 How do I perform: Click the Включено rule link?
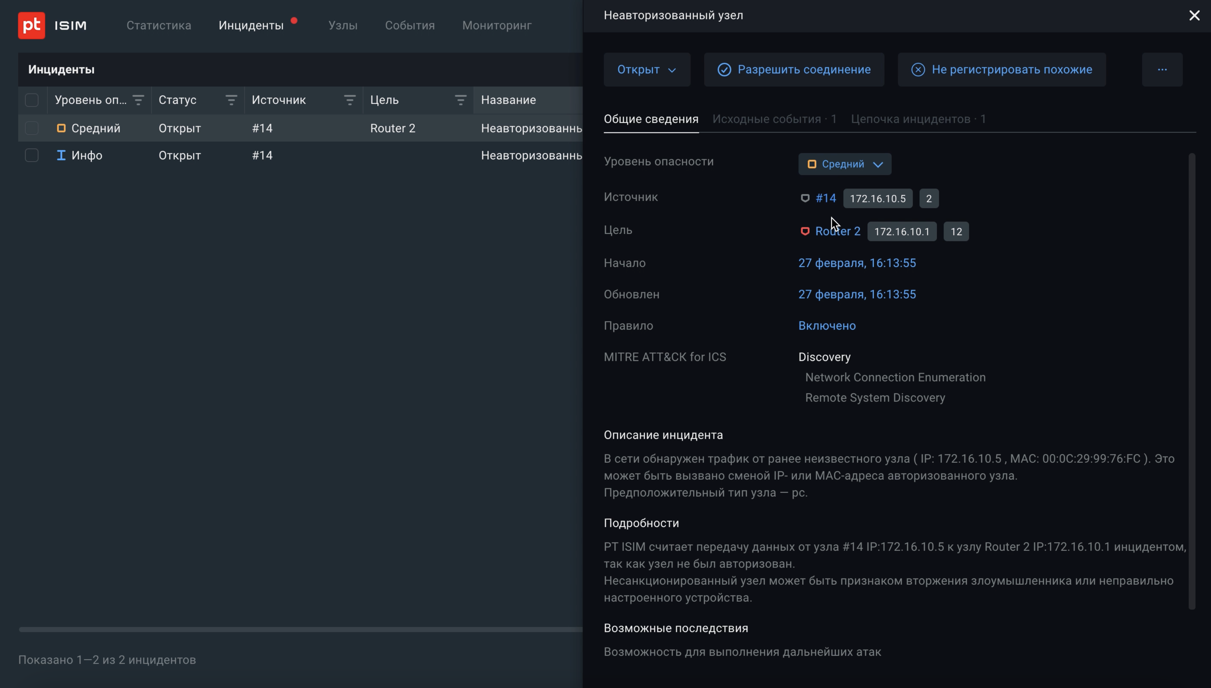pyautogui.click(x=827, y=326)
